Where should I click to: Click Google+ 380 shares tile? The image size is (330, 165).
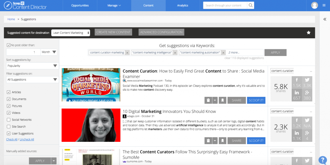click(307, 95)
